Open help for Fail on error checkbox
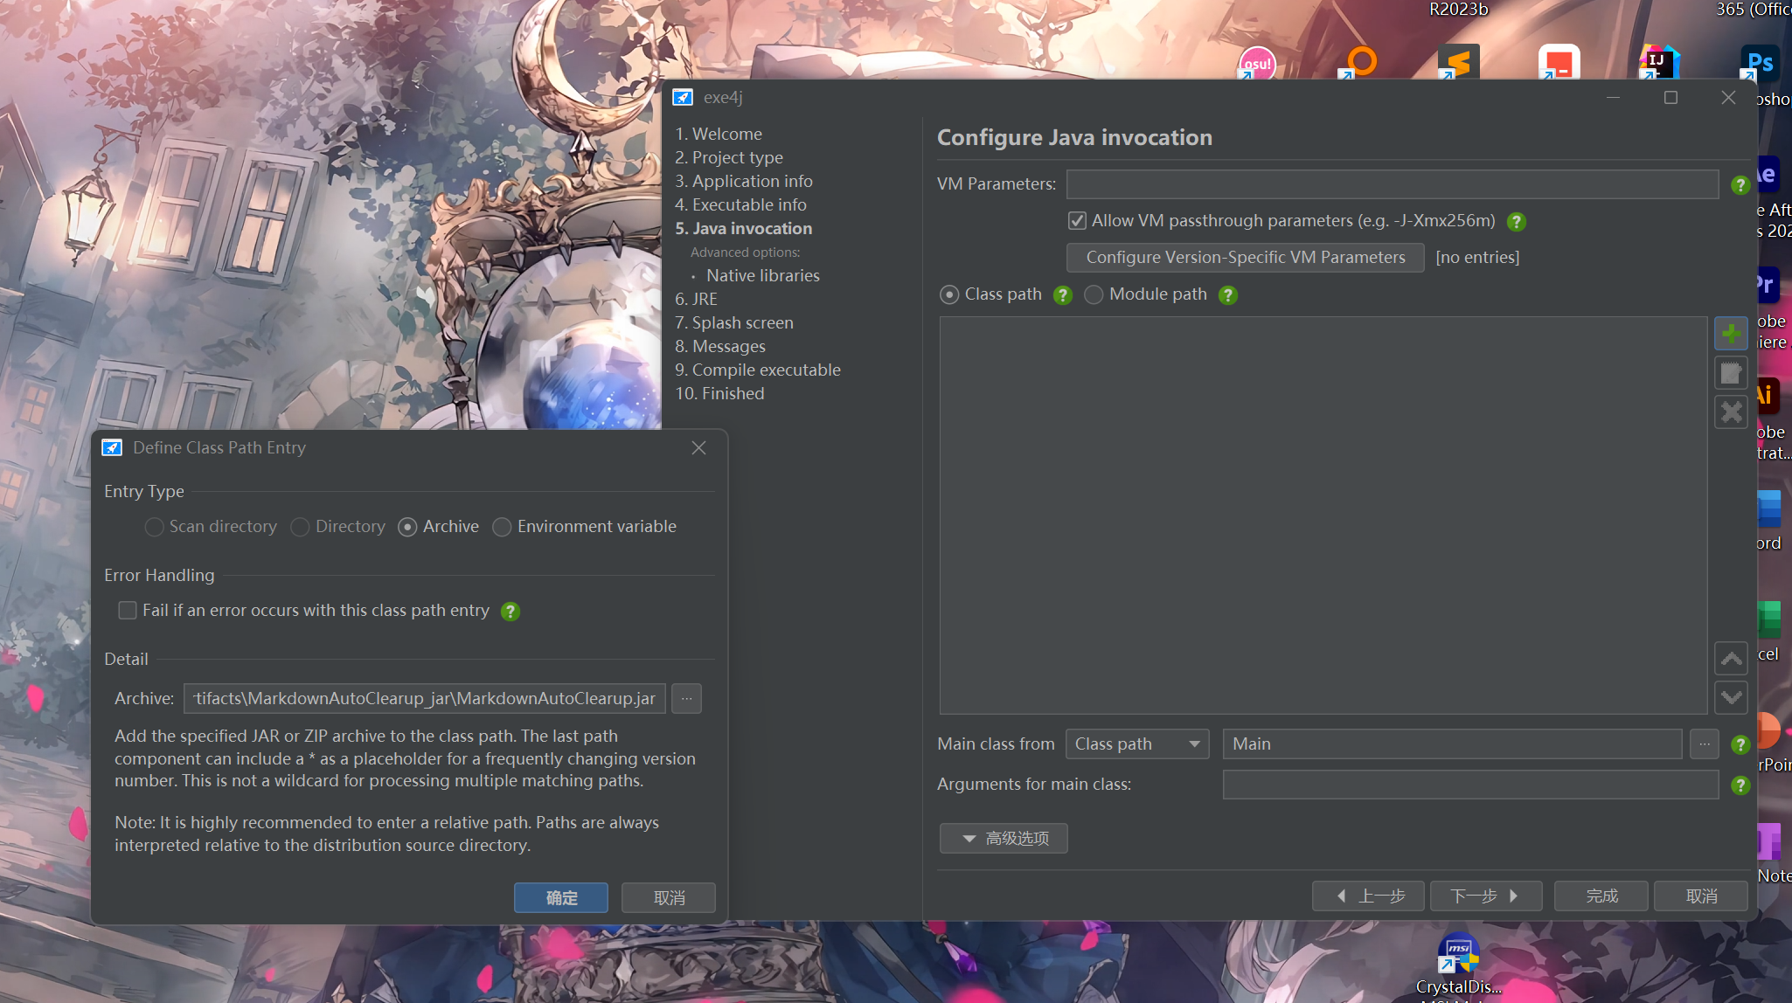The height and width of the screenshot is (1003, 1792). 511,612
